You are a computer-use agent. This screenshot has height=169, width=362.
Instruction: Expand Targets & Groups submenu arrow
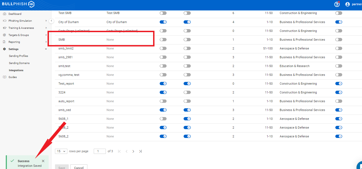pos(46,35)
